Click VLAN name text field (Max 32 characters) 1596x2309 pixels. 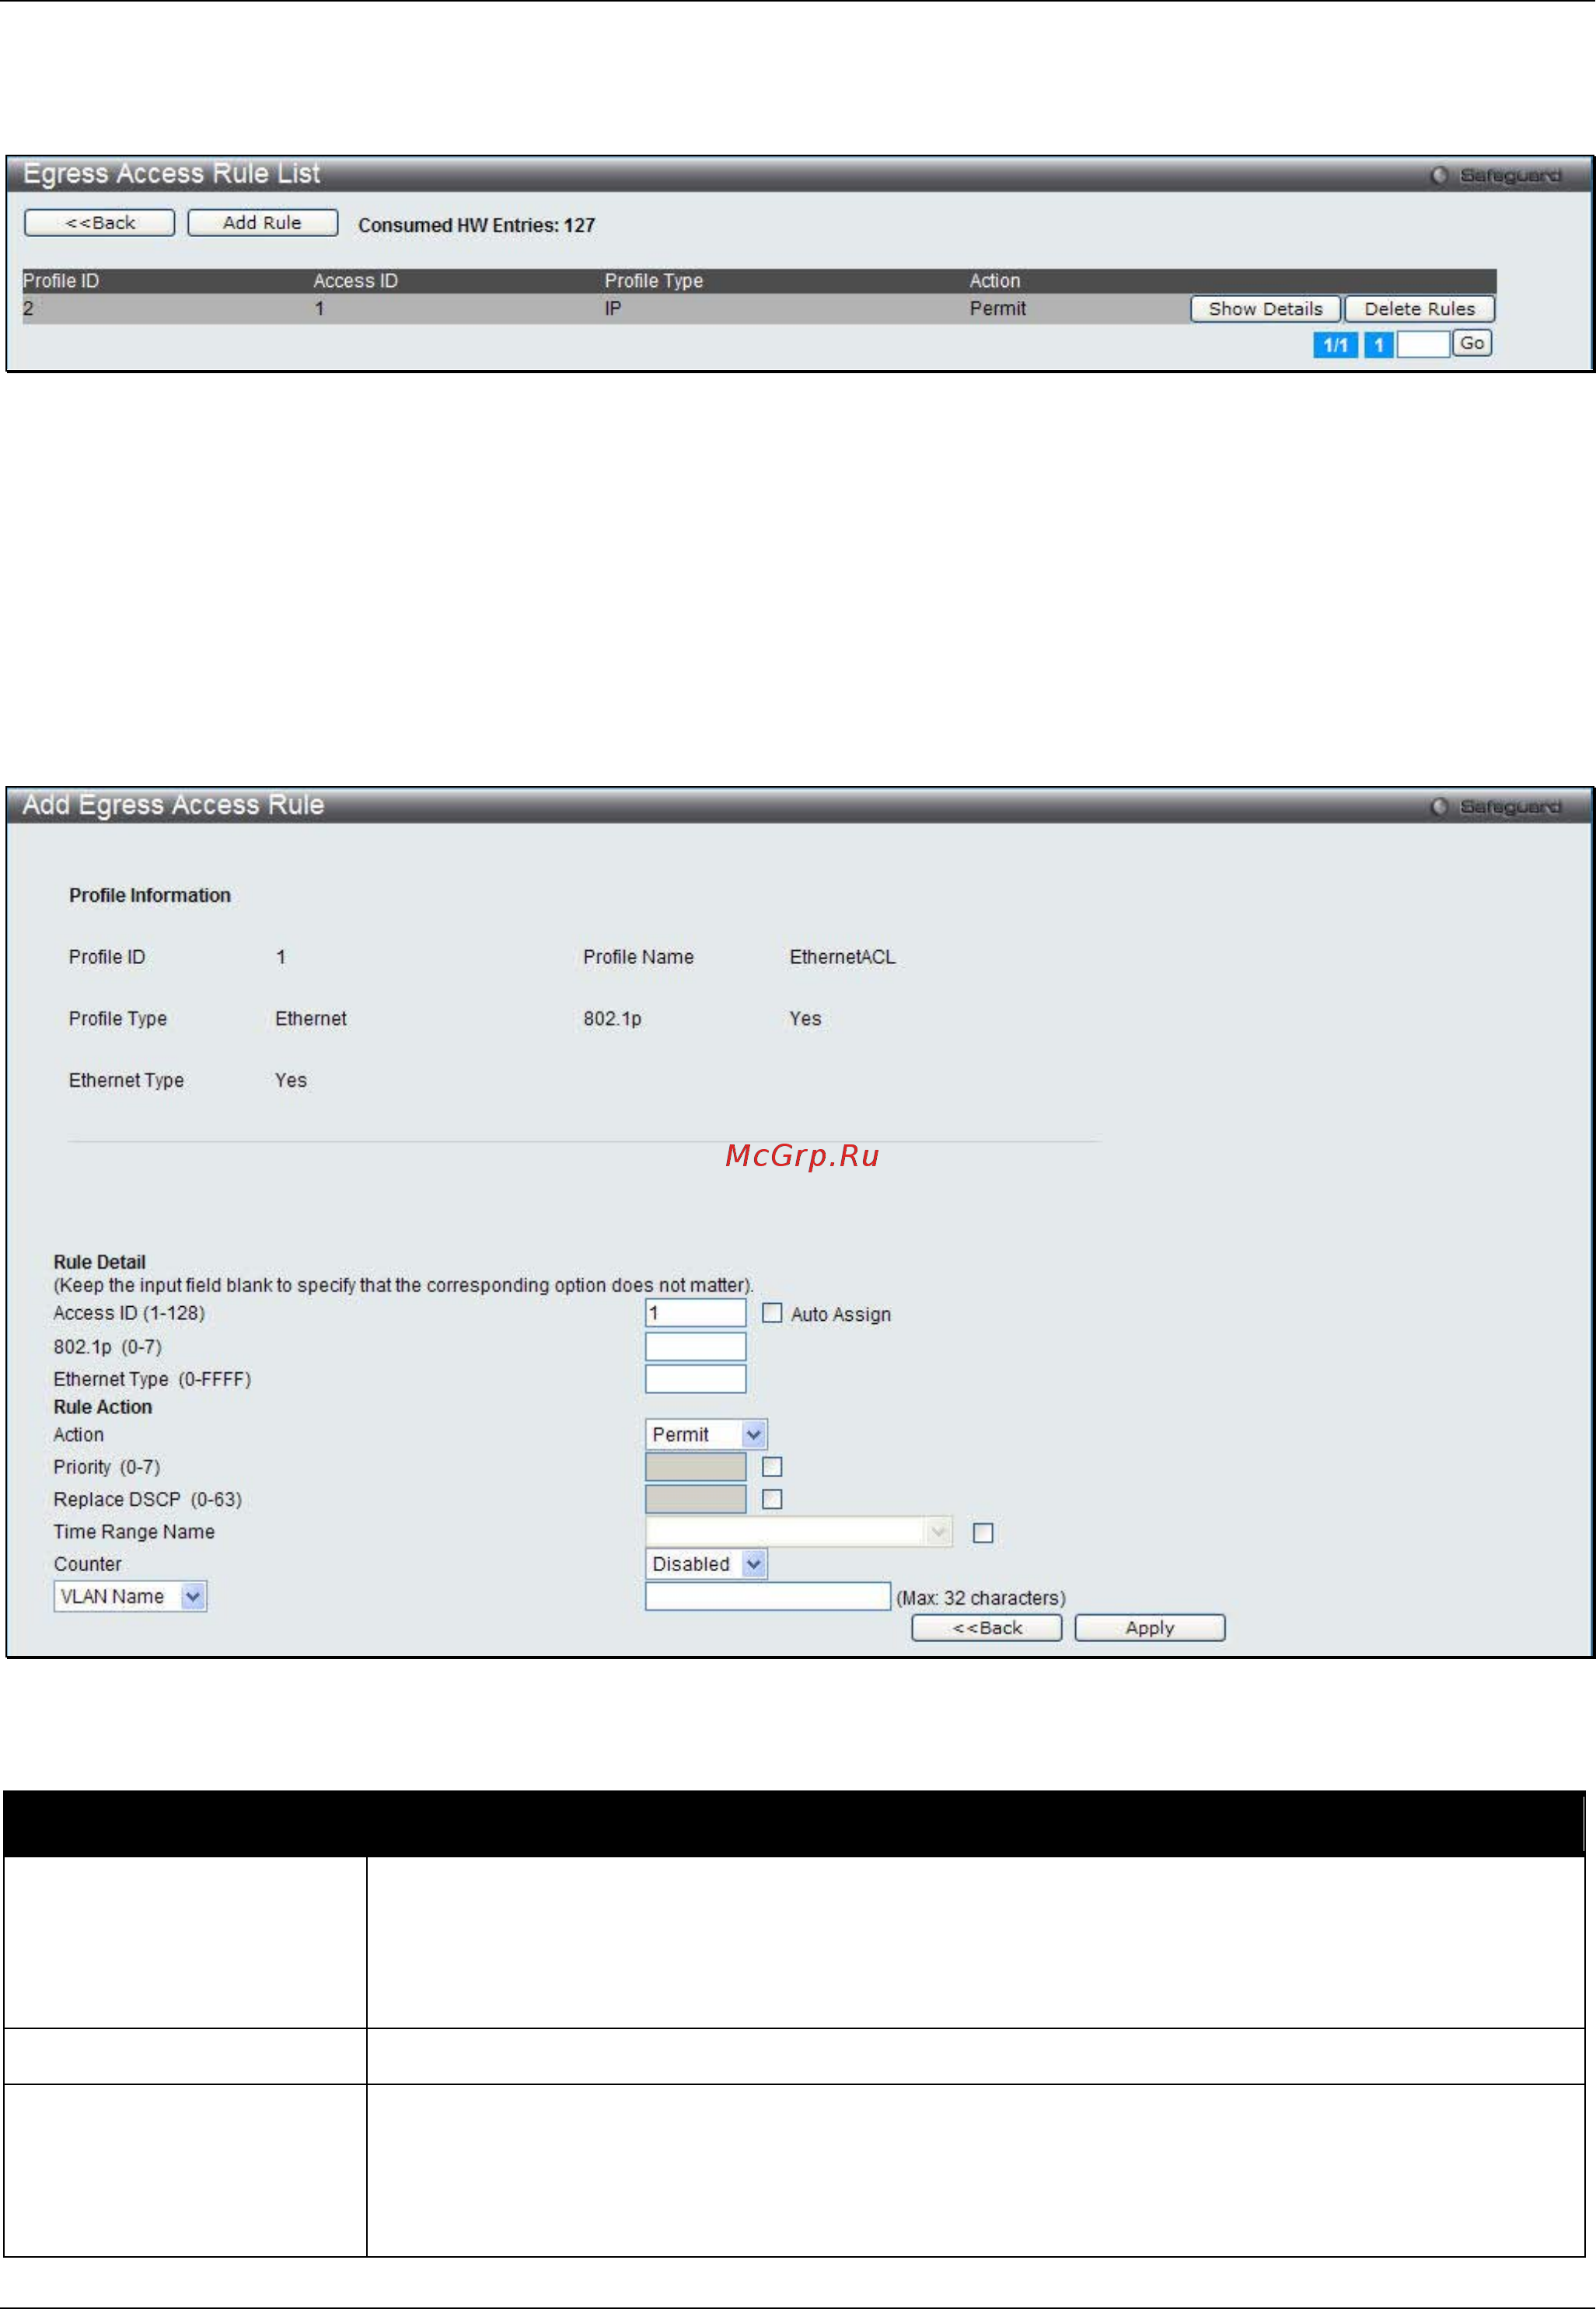pos(767,1596)
